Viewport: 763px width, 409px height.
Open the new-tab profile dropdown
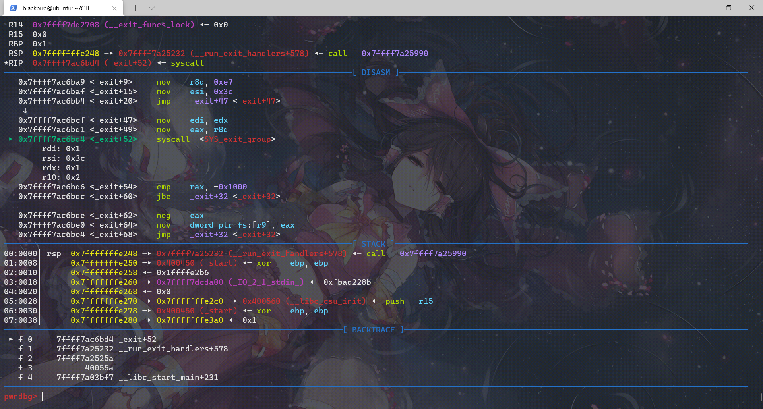click(x=152, y=8)
